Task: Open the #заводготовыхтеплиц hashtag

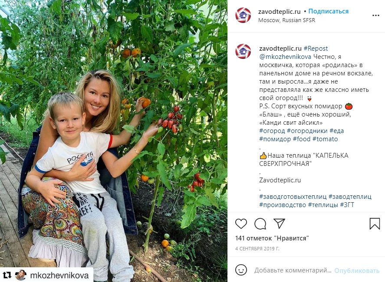Action: [293, 197]
